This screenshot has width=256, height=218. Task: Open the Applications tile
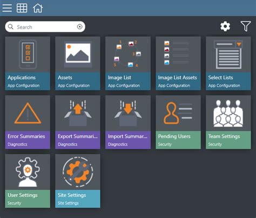(28, 63)
